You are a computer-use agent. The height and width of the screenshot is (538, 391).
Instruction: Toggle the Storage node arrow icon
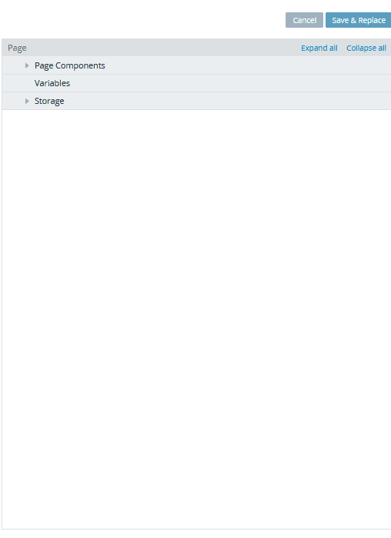(x=27, y=102)
